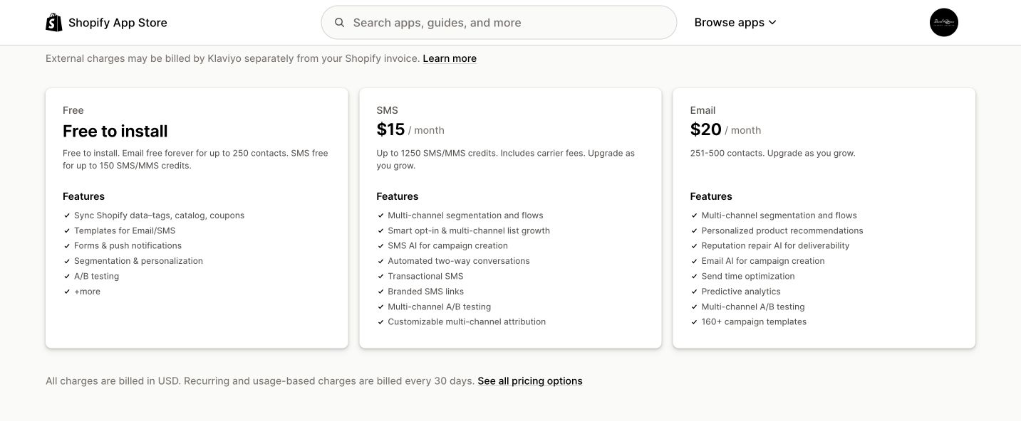Open See all pricing options link

(530, 381)
